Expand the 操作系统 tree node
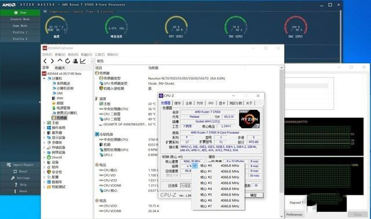This screenshot has width=371, height=219. [44, 128]
